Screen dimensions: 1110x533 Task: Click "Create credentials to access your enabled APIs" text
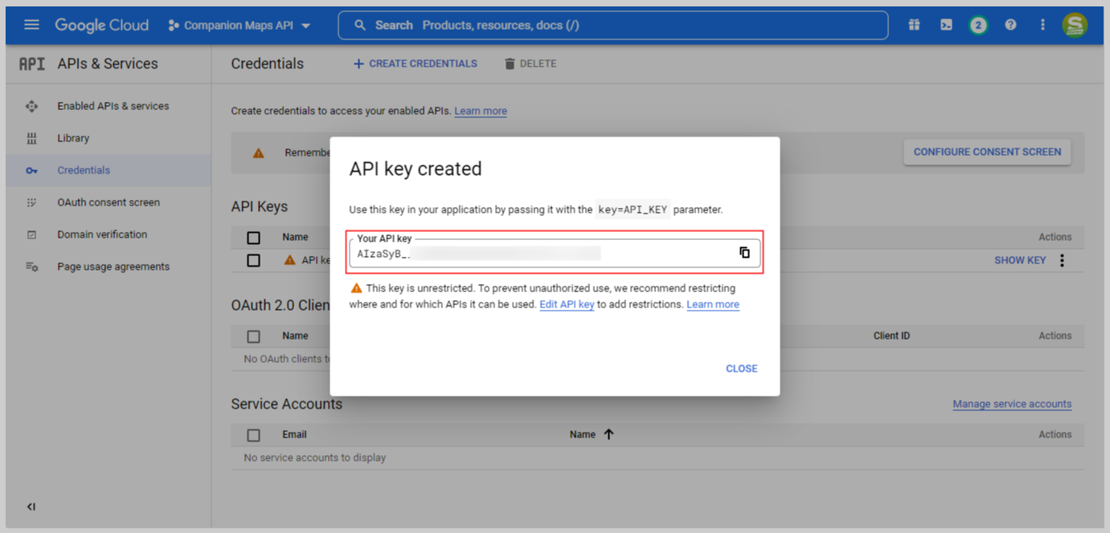point(341,111)
